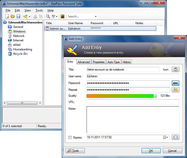The image size is (187, 158).
Task: Select the Network group
Action: (x=19, y=36)
